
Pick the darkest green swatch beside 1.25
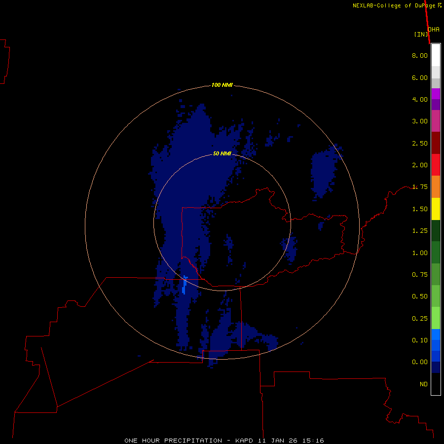point(436,230)
